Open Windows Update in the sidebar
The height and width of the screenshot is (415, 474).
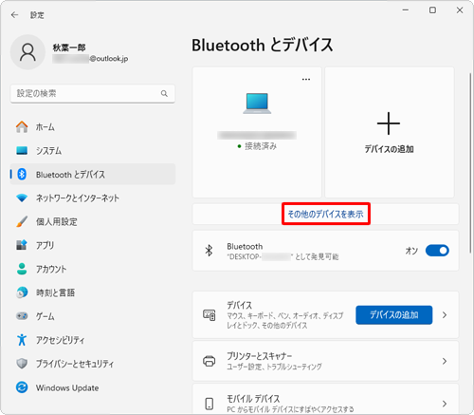93,387
